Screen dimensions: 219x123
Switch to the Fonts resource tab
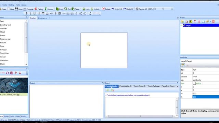(6, 117)
